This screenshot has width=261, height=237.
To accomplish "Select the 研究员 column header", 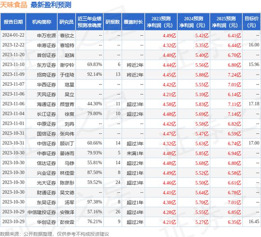I will click(x=66, y=22).
